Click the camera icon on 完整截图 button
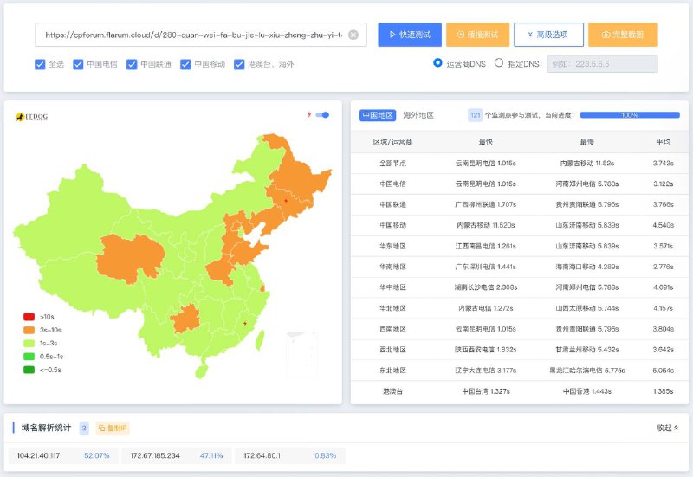 point(606,35)
